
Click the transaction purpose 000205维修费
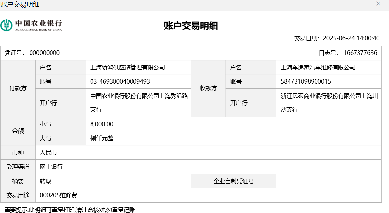pos(59,195)
